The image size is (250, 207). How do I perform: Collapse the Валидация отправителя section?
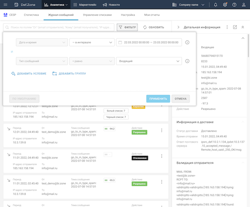tap(243, 163)
